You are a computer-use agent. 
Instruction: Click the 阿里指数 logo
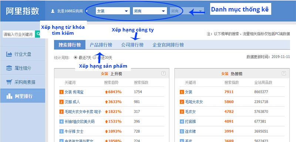click(23, 11)
